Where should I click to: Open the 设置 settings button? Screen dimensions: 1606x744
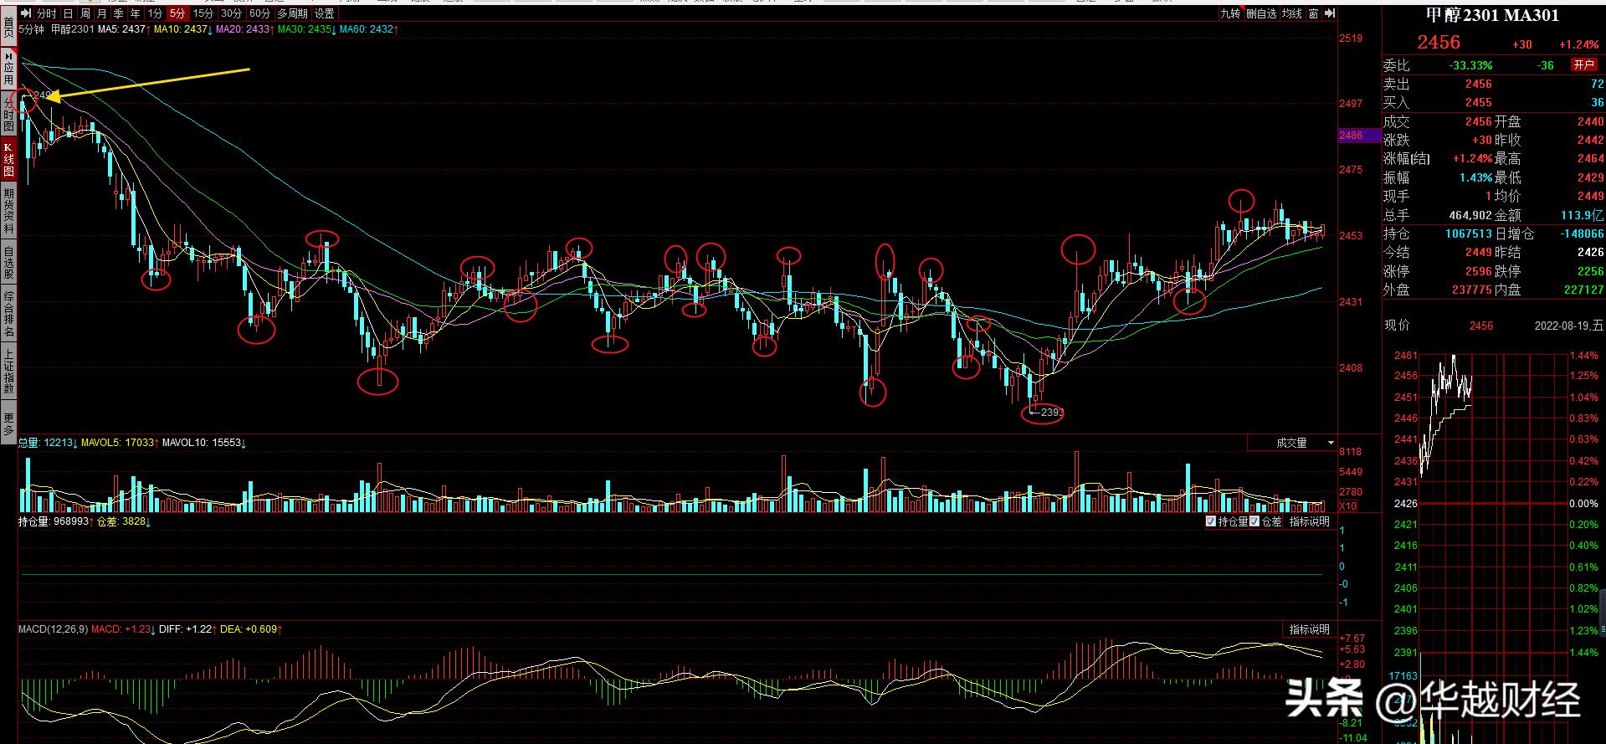pyautogui.click(x=325, y=13)
